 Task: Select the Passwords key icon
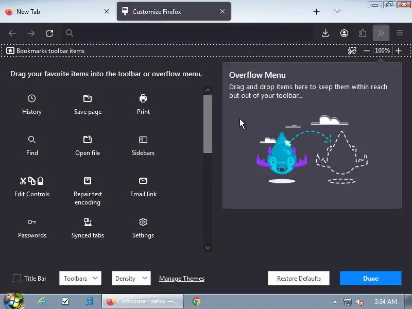[32, 222]
